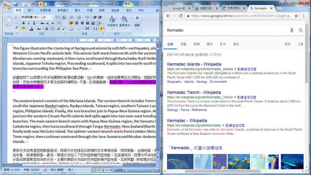This screenshot has width=311, height=175.
Task: Click the Word Office button
Action: coord(7,6)
